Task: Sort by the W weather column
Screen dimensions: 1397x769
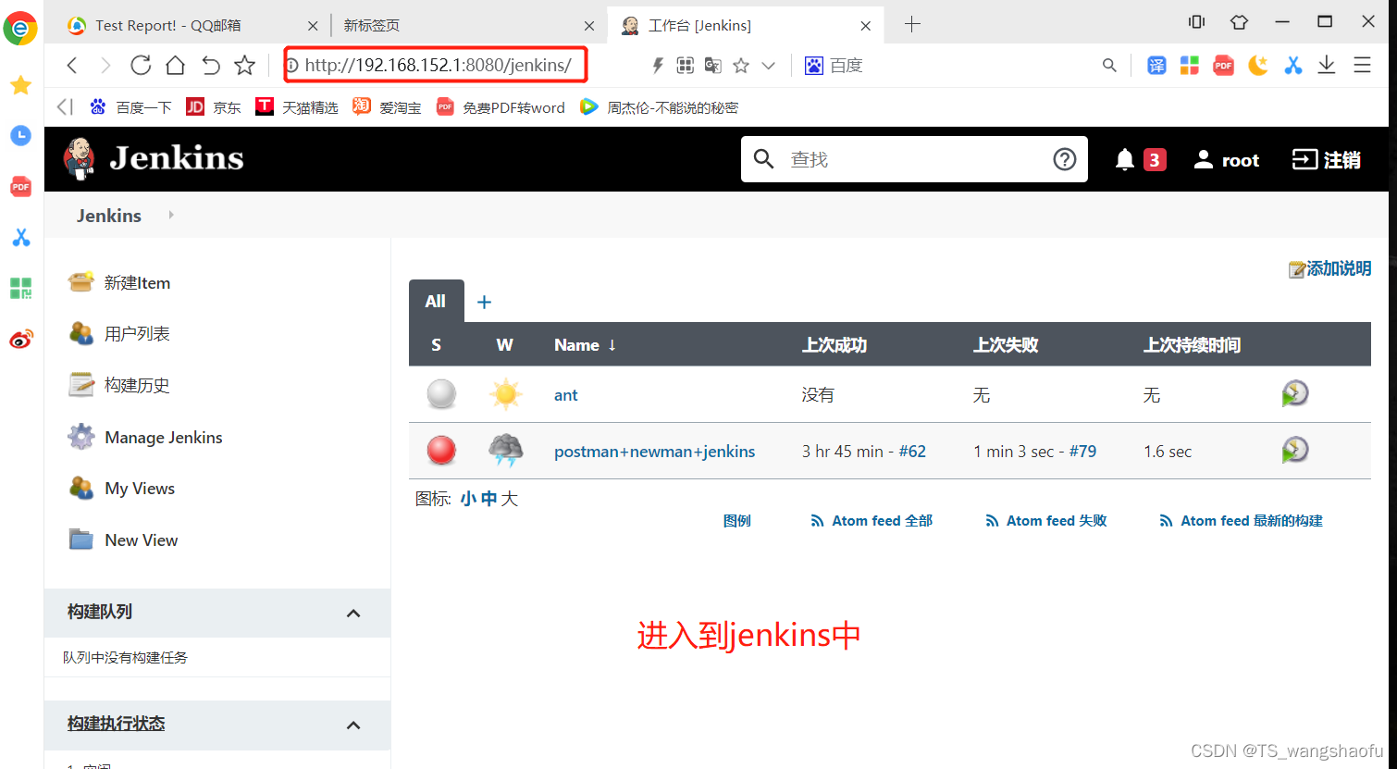Action: [x=504, y=345]
